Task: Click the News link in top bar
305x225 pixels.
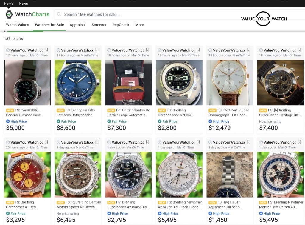Action: click(23, 4)
